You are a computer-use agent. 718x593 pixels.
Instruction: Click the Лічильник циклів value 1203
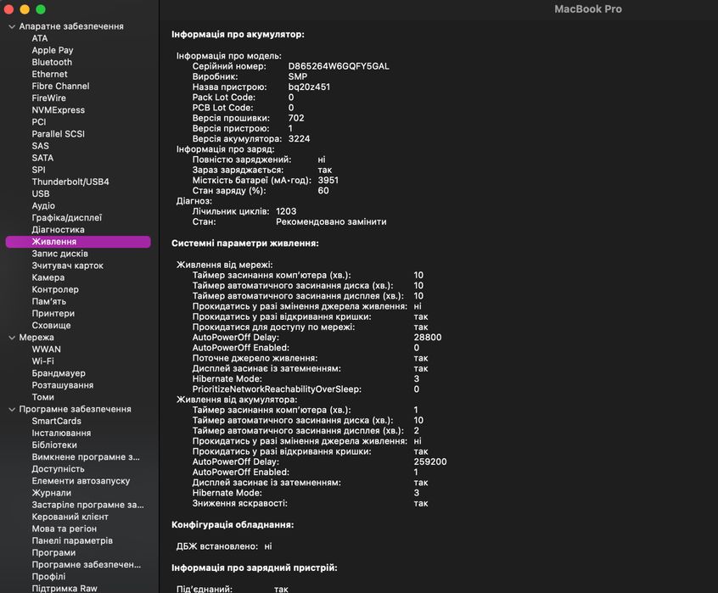[x=286, y=211]
